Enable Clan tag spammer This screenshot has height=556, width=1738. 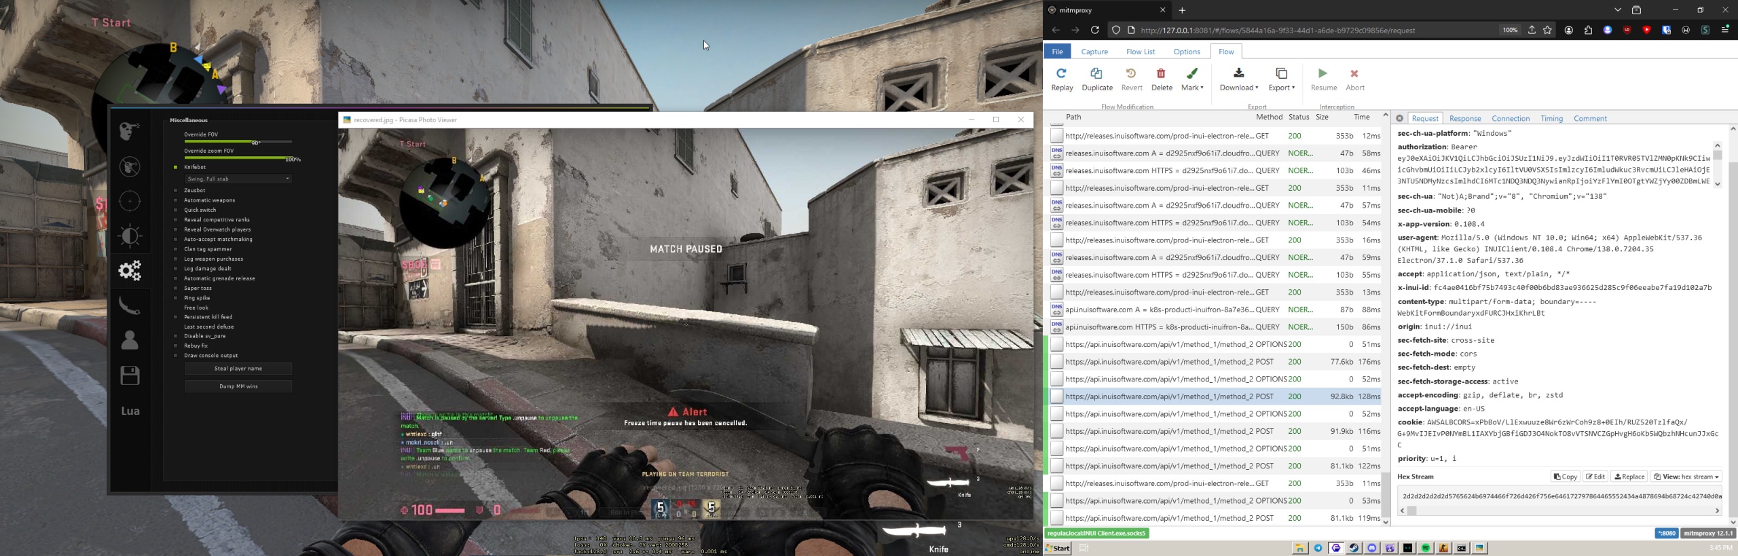[x=175, y=249]
